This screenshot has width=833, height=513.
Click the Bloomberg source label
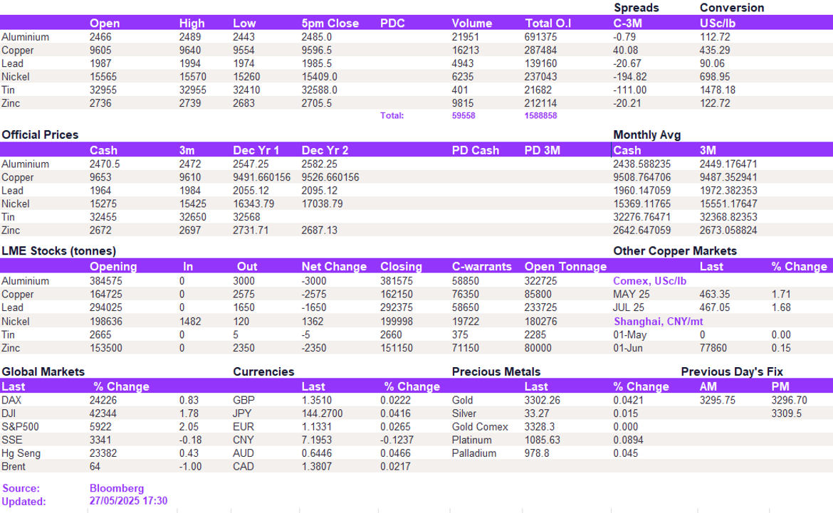point(116,489)
